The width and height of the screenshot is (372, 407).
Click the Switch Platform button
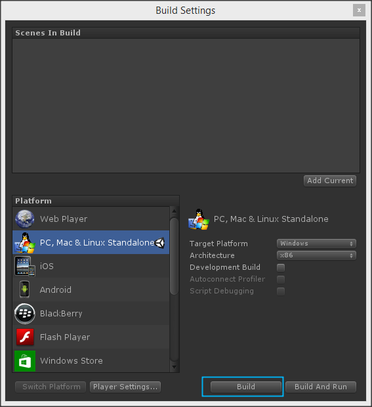(51, 387)
